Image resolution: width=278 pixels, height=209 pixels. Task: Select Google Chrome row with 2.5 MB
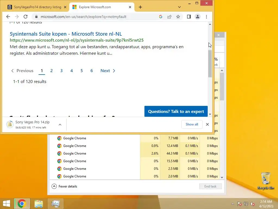tap(134, 169)
